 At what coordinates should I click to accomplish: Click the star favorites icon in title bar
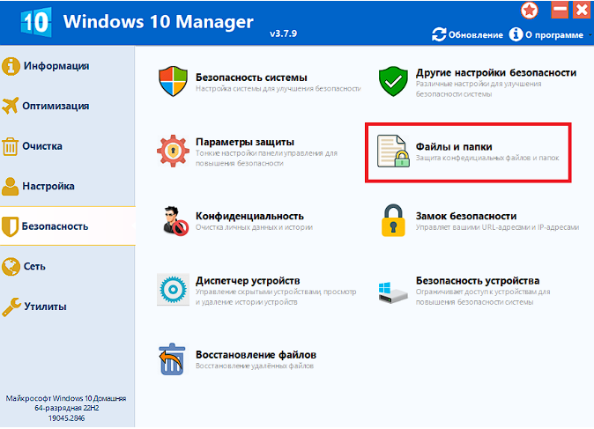(x=529, y=11)
